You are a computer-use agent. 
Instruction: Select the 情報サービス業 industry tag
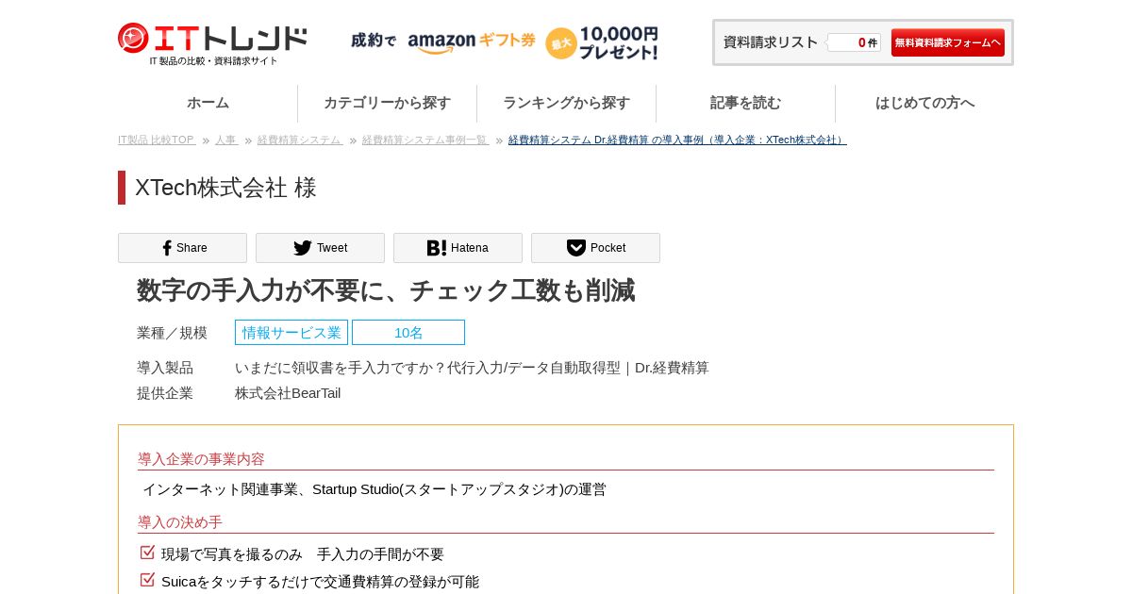tap(291, 332)
